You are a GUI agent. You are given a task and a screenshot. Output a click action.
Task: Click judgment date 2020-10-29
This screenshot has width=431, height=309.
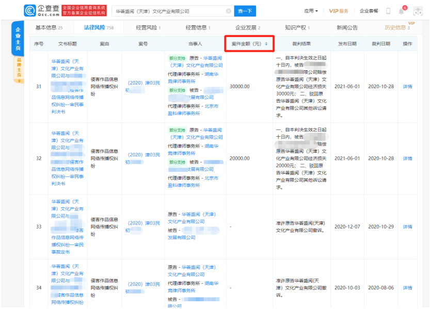[381, 227]
